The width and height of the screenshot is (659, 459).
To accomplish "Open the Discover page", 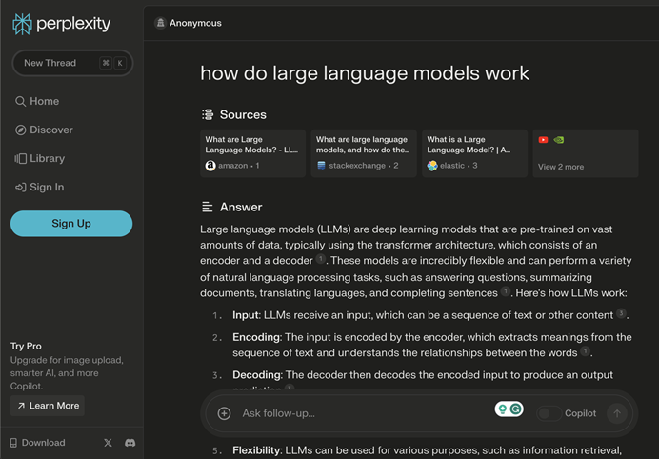I will pos(50,130).
